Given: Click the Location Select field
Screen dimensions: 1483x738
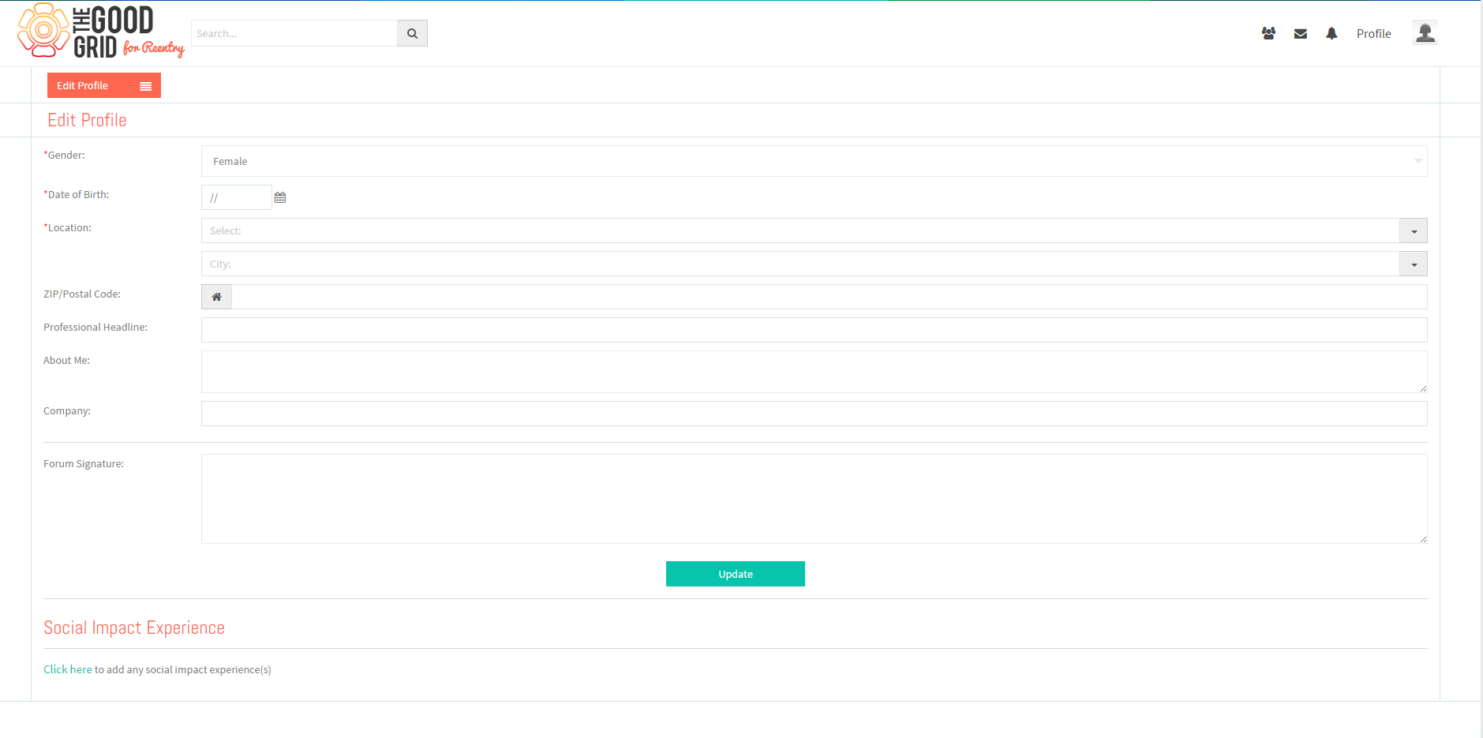Looking at the screenshot, I should (x=800, y=230).
